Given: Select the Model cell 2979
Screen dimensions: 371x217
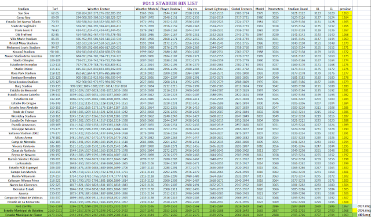Looking at the screenshot, I should (x=260, y=13).
